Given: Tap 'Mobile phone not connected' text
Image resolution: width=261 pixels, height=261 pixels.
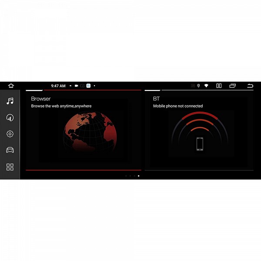Looking at the screenshot, I should tap(178, 106).
